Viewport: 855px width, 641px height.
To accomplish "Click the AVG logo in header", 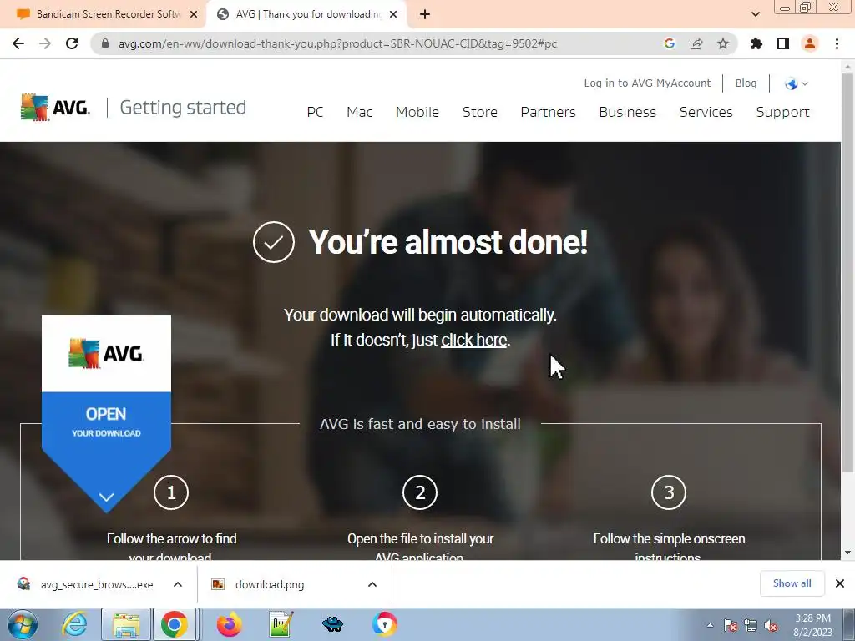I will point(55,108).
